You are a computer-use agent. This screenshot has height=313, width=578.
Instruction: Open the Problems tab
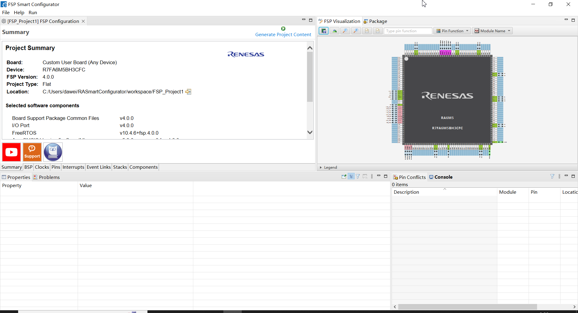coord(46,177)
